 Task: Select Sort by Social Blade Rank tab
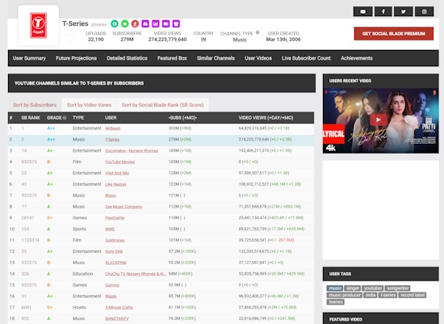pos(162,105)
